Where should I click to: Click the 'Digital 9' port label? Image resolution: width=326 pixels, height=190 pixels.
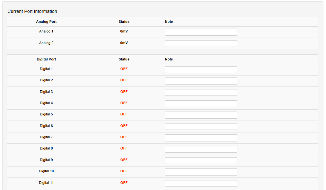(46, 160)
